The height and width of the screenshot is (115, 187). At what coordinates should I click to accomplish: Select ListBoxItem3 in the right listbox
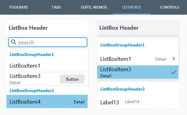[x=138, y=72]
